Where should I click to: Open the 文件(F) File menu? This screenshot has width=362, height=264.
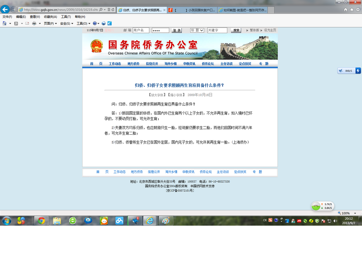tap(7, 17)
